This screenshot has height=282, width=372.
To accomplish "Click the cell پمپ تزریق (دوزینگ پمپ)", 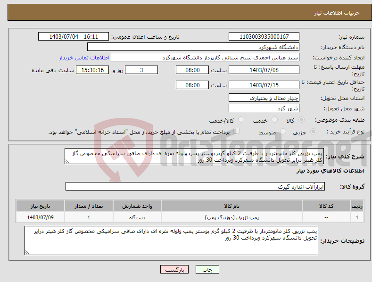I will [x=231, y=217].
